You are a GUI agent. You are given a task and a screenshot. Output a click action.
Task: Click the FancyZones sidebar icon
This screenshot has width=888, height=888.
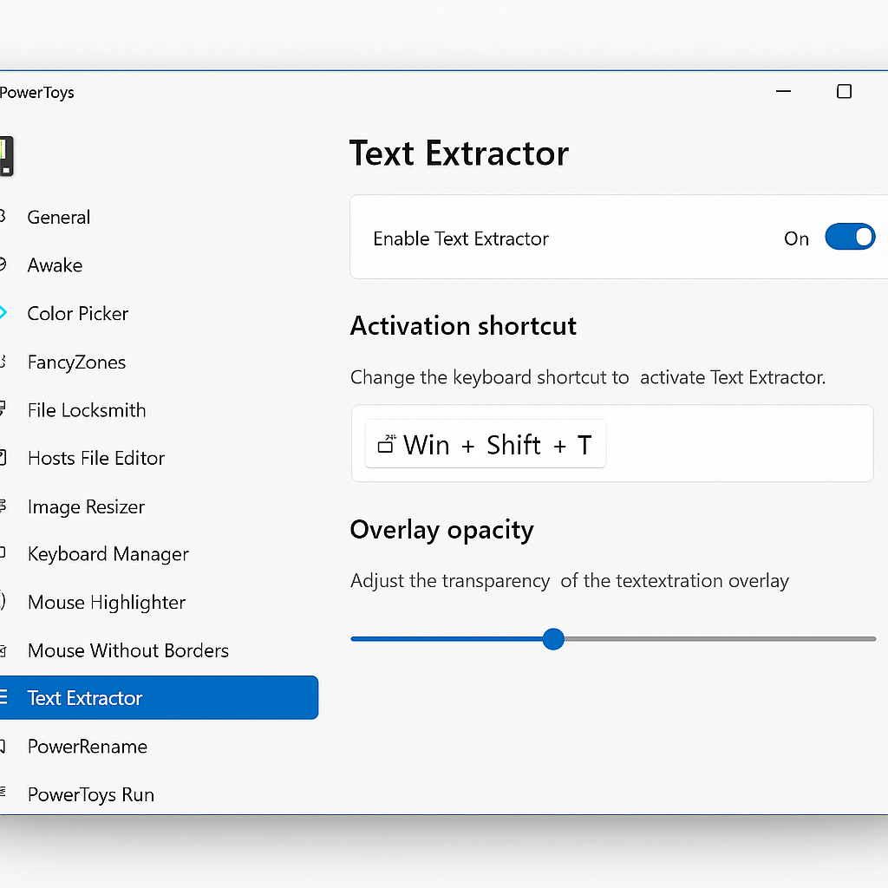point(3,362)
